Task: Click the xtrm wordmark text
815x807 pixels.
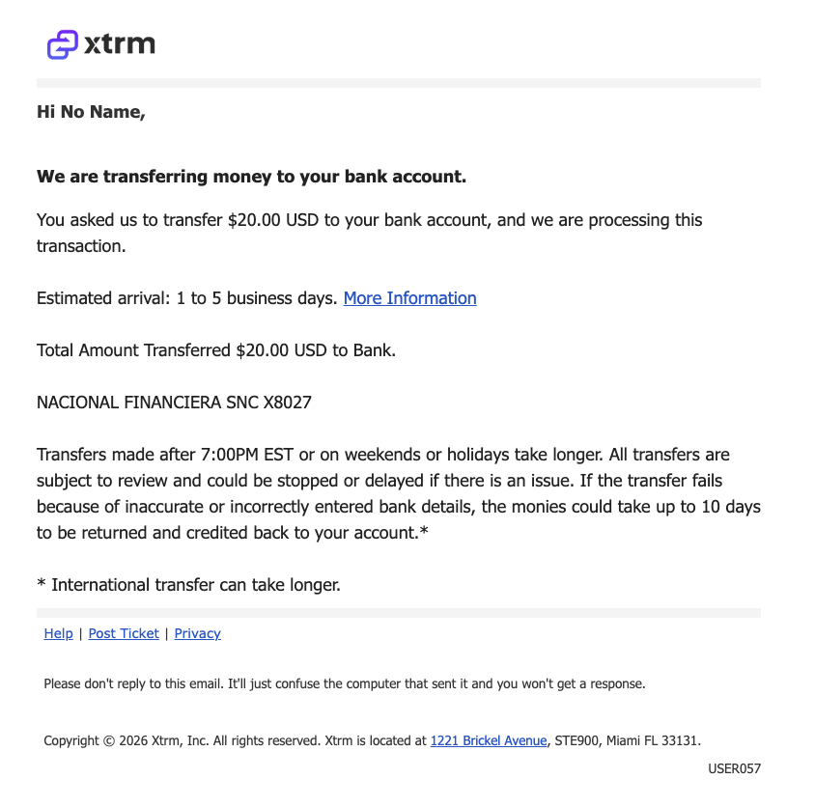Action: 120,43
